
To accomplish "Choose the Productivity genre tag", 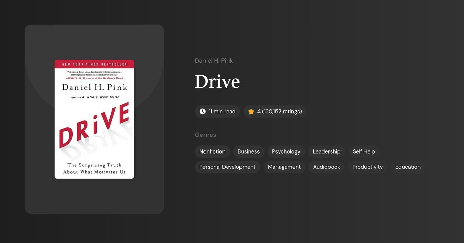I will [x=368, y=167].
